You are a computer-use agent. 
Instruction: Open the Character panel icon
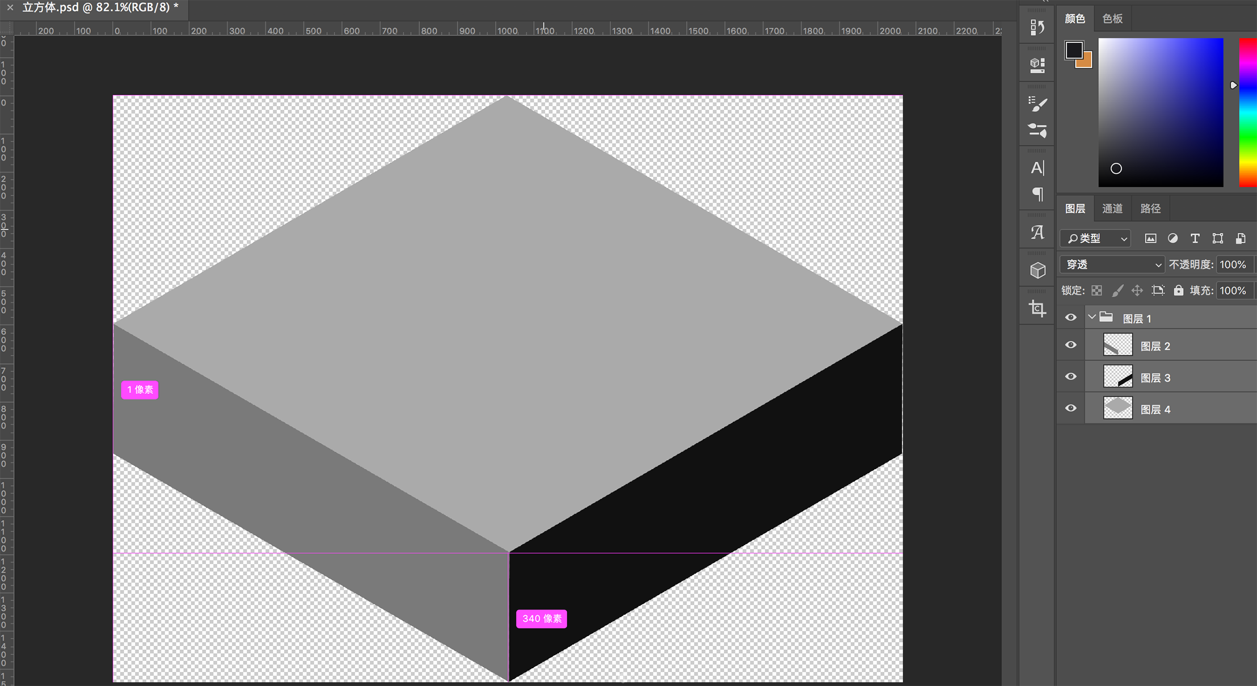pos(1037,168)
